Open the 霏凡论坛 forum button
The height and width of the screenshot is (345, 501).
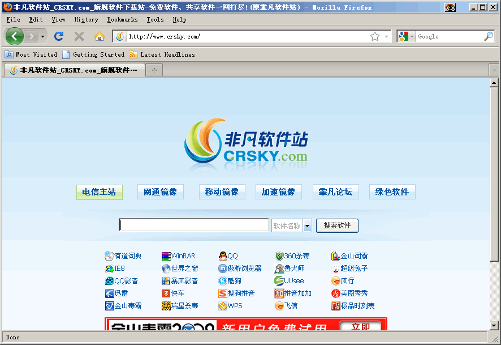tap(335, 192)
